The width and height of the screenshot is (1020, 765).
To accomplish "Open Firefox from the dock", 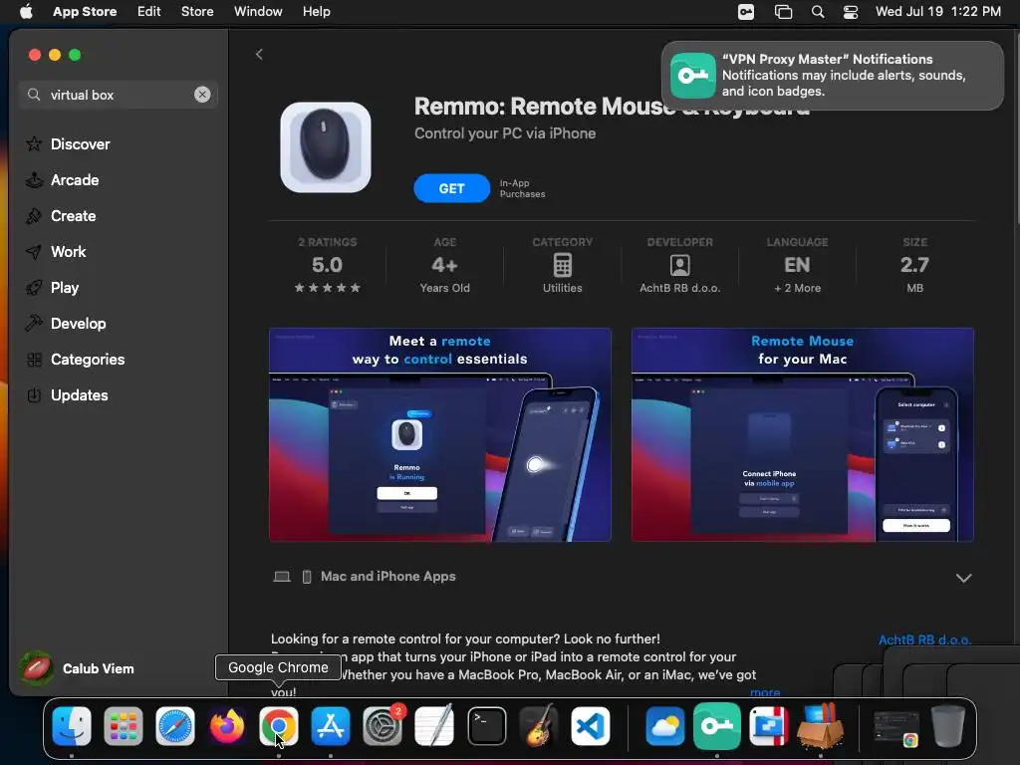I will [x=227, y=726].
